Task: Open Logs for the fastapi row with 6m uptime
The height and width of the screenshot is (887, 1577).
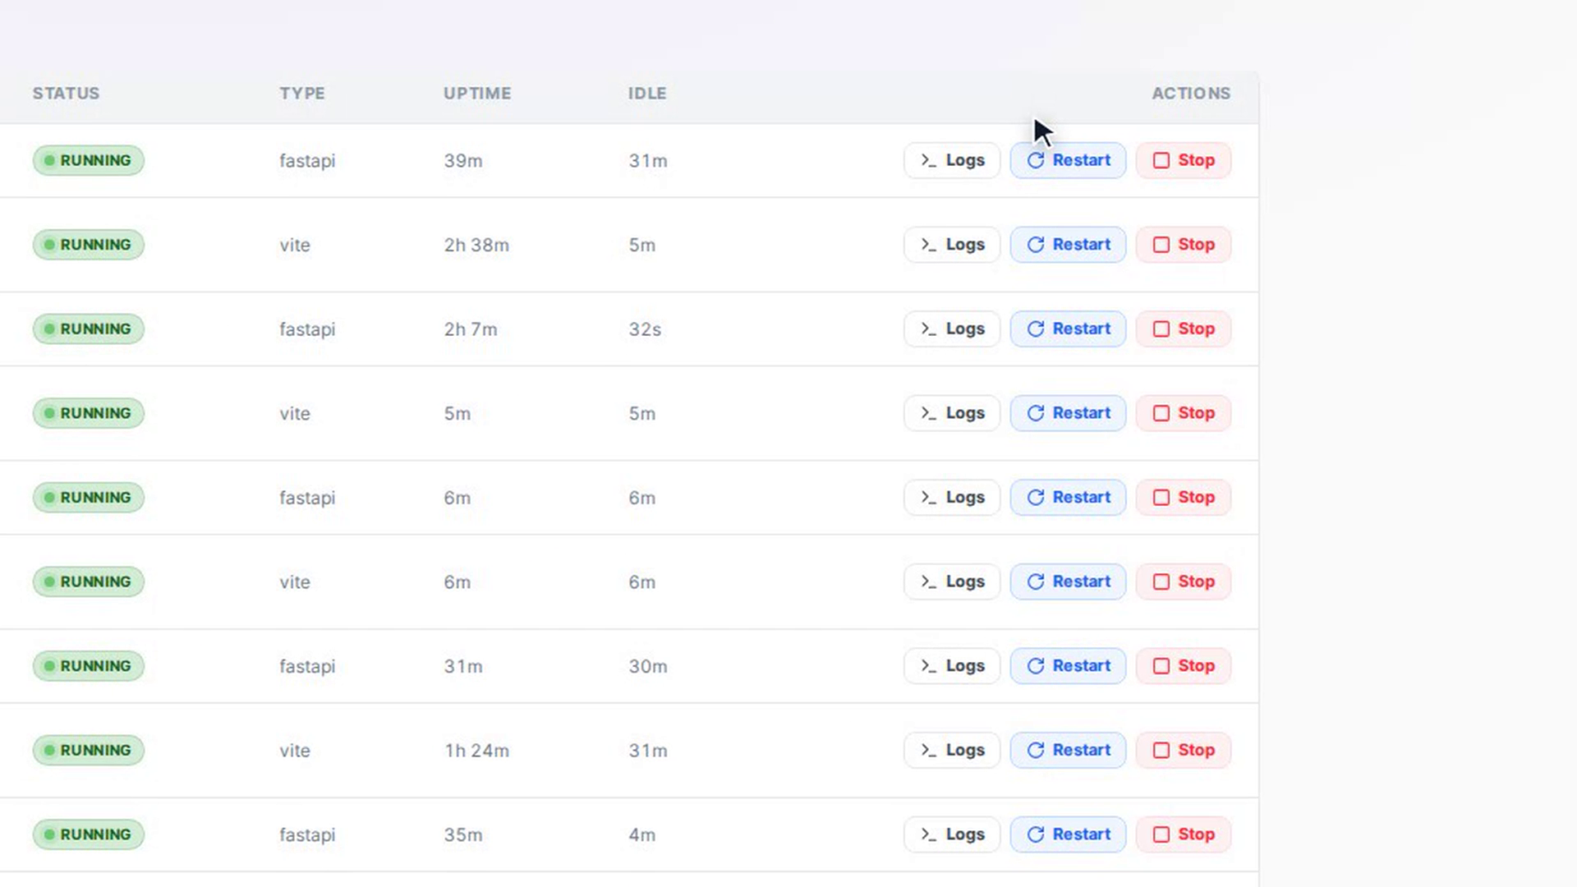Action: [952, 498]
